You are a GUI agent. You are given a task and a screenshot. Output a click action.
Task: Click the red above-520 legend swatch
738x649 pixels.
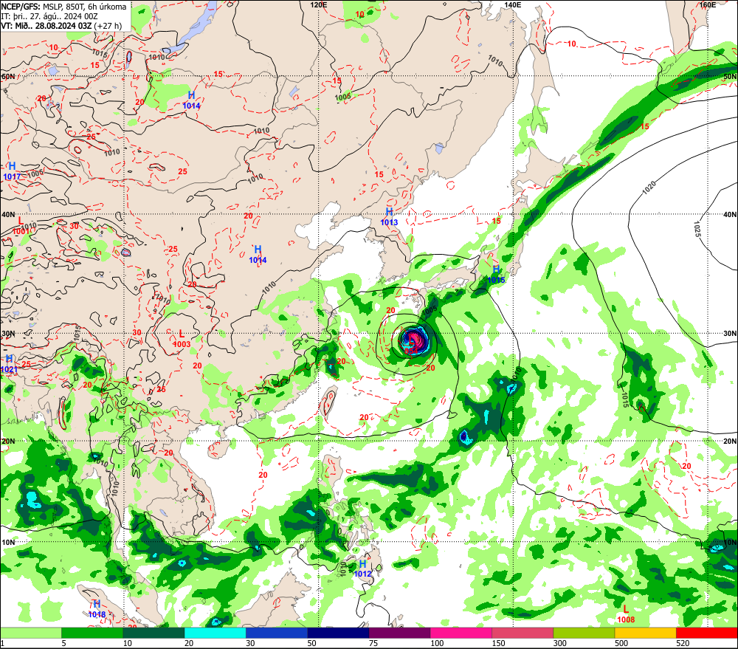click(707, 633)
